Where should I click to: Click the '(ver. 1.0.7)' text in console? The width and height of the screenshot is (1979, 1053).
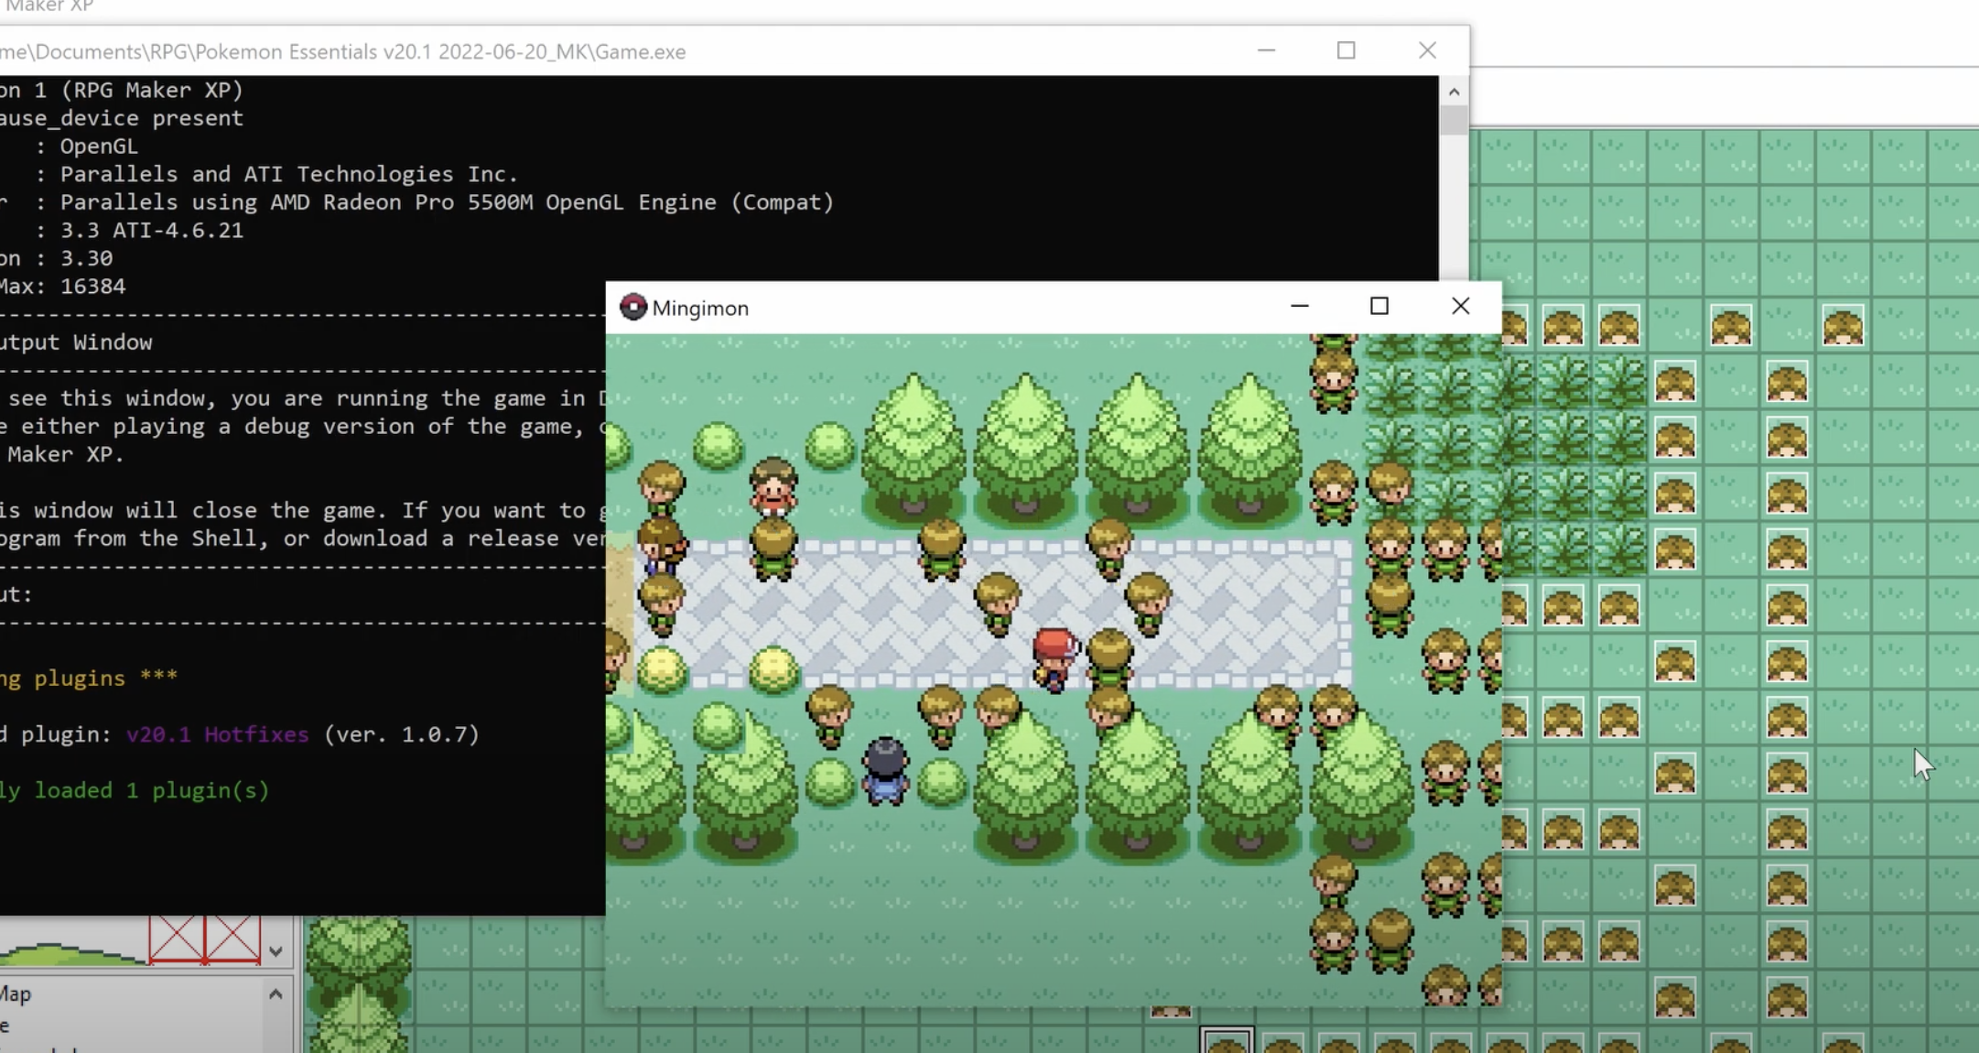click(x=401, y=734)
